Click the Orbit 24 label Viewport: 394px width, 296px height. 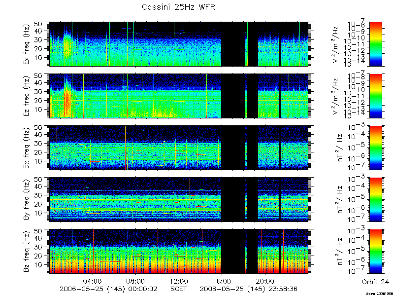pyautogui.click(x=375, y=282)
